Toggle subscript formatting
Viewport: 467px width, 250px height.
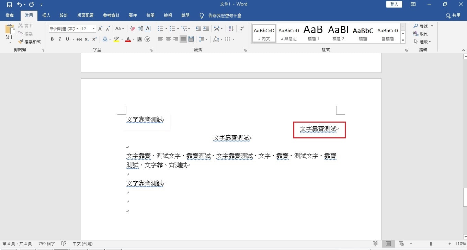click(87, 39)
